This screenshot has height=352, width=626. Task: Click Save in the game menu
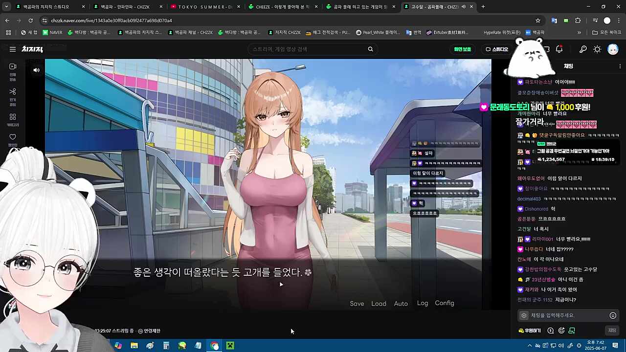click(357, 304)
